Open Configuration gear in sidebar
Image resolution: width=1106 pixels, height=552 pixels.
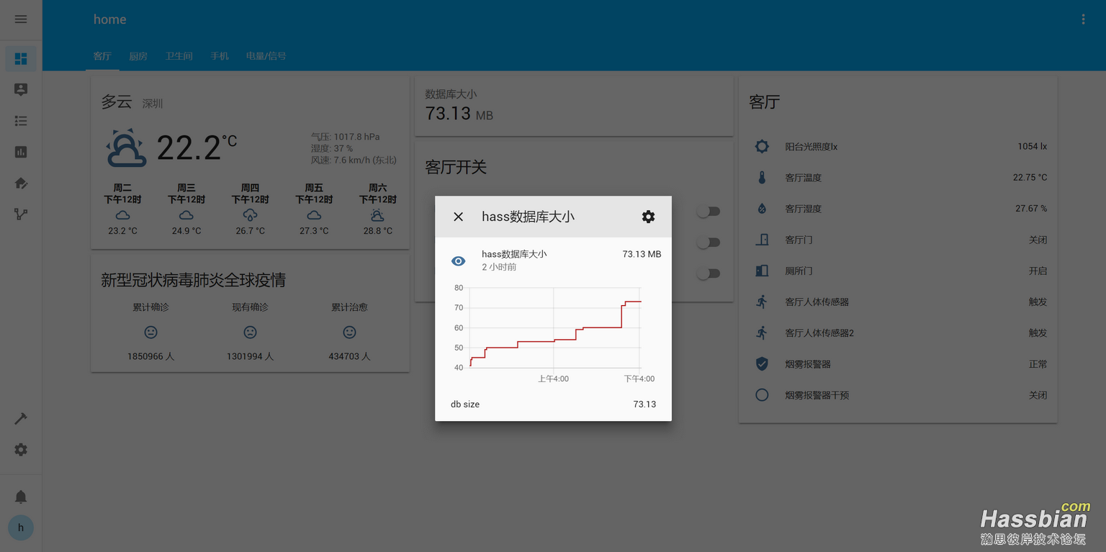tap(21, 449)
